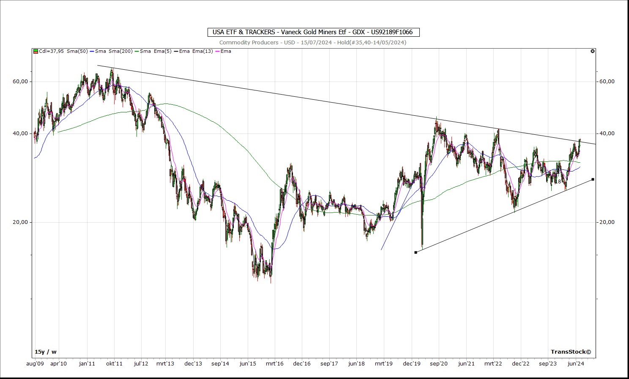The width and height of the screenshot is (629, 379).
Task: Click the 'mrt'16' date label
Action: pyautogui.click(x=274, y=363)
